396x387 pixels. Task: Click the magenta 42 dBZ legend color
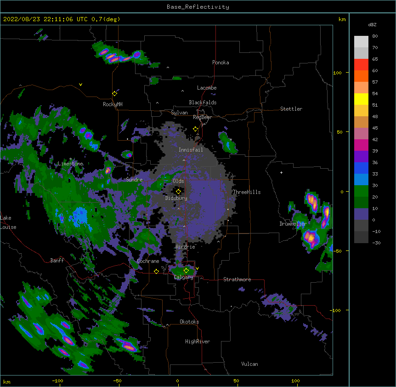coord(361,145)
